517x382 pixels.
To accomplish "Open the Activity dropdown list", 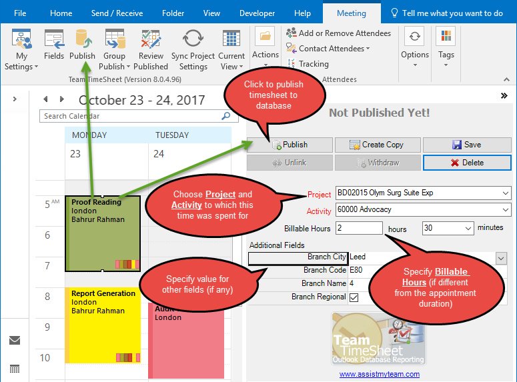I will point(504,211).
